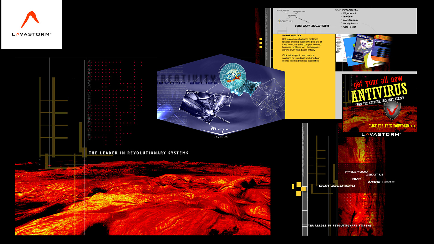Click the 'Solving complex business problems' paragraph
The height and width of the screenshot is (244, 434).
point(302,44)
